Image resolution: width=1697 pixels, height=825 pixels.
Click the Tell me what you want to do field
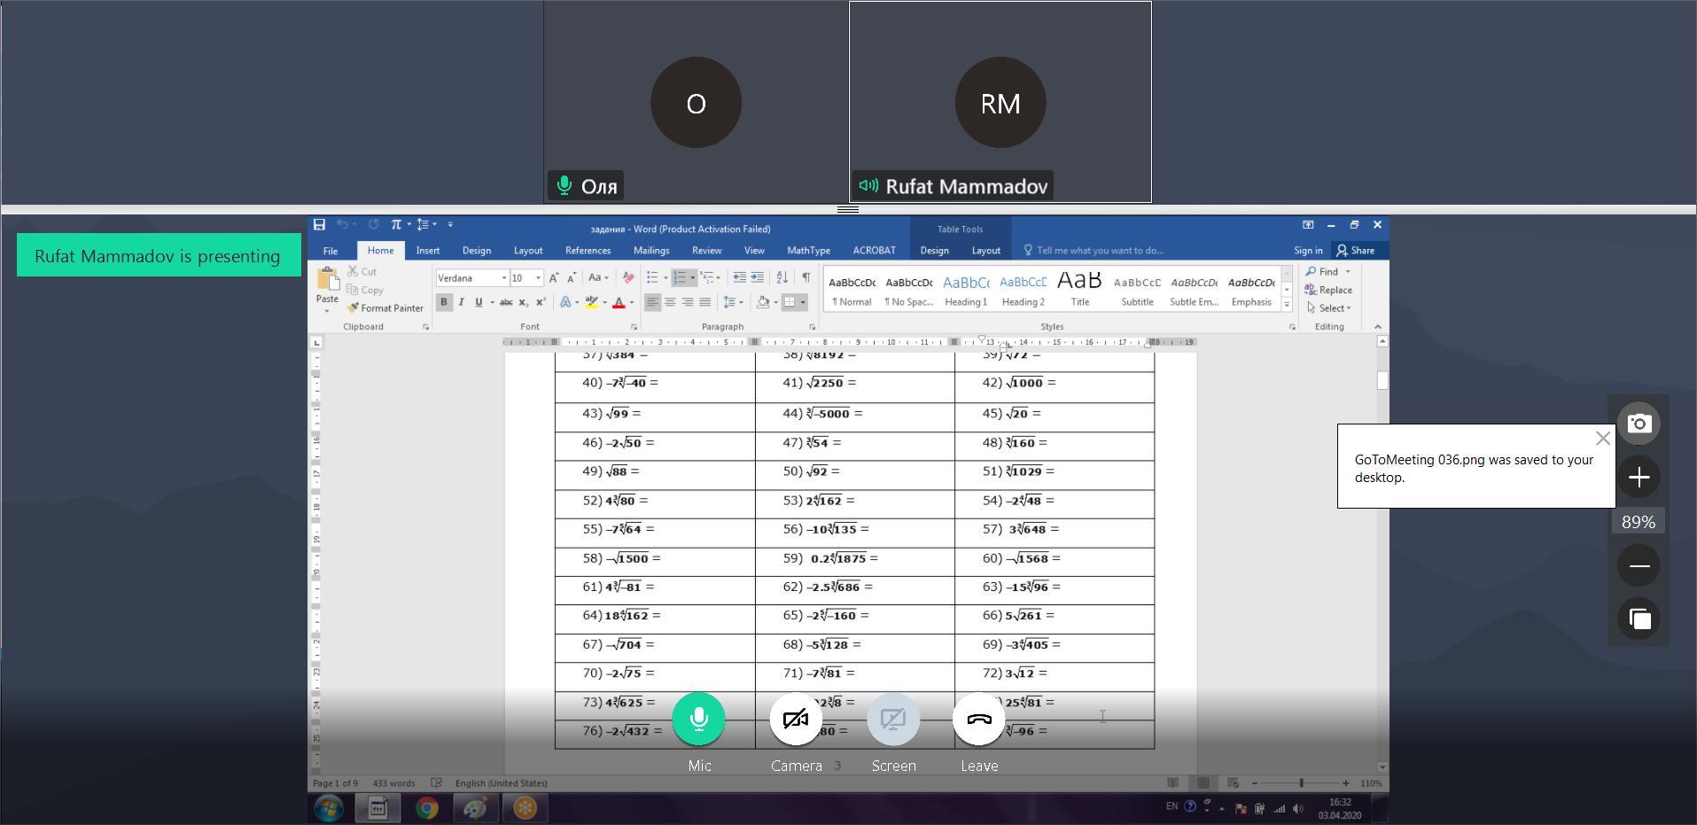tap(1100, 251)
